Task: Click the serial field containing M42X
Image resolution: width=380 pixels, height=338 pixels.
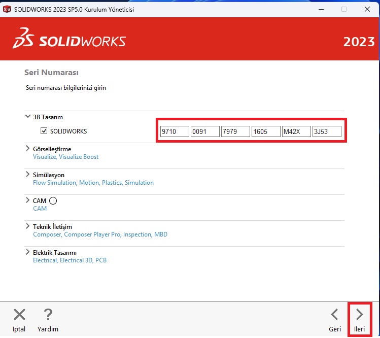Action: click(296, 132)
